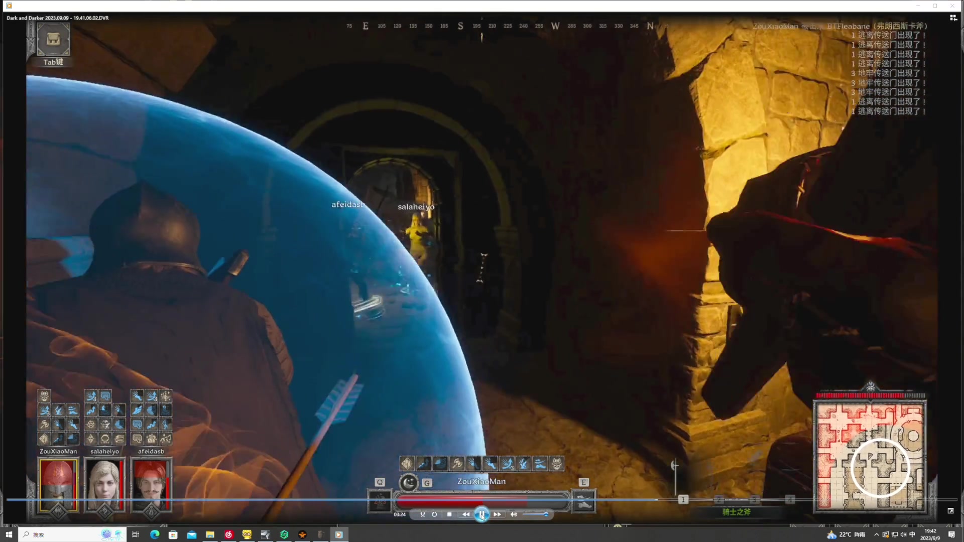
Task: Click the Tab key inventory bag icon
Action: tap(53, 40)
